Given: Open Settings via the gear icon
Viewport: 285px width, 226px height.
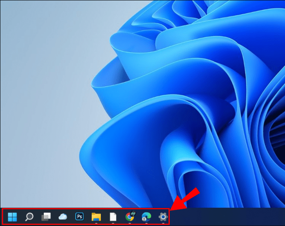Looking at the screenshot, I should pos(163,216).
